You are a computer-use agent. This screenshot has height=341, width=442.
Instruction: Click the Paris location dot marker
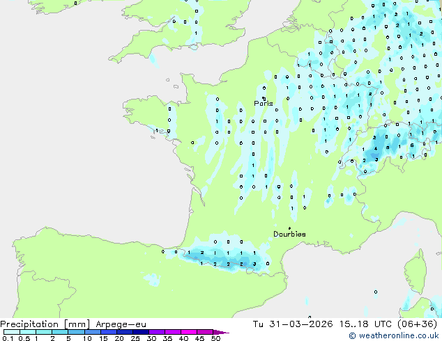click(264, 97)
